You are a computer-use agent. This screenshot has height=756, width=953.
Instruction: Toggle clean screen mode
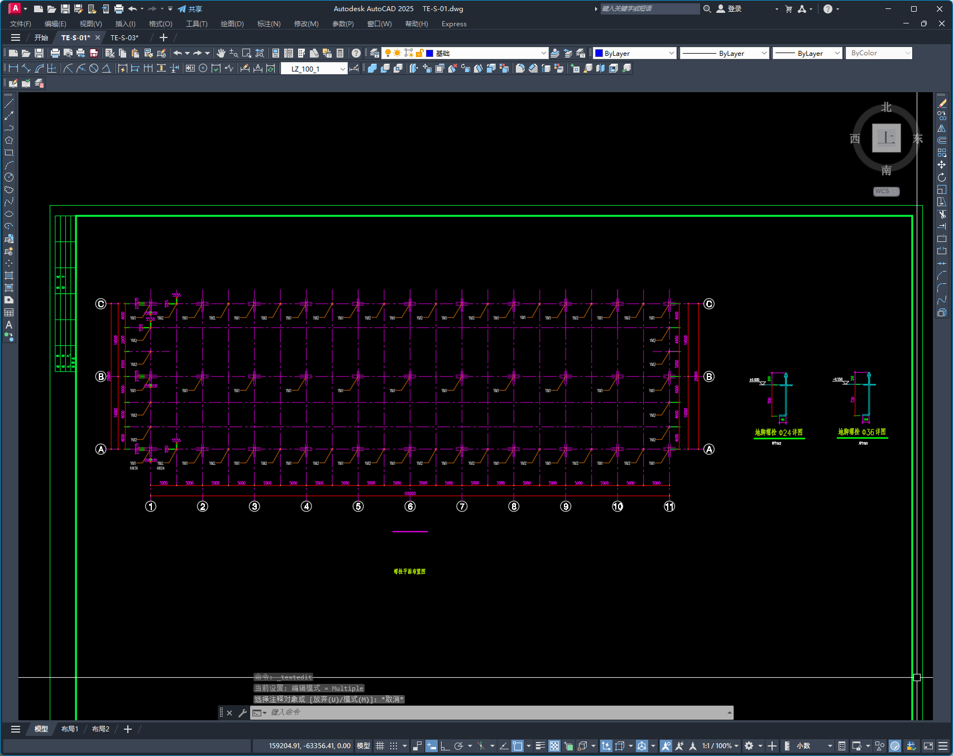(928, 745)
